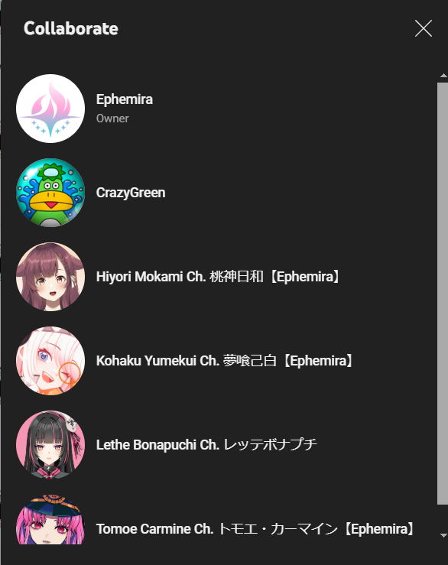448x565 pixels.
Task: Click the Collaborate dialog title
Action: (71, 28)
